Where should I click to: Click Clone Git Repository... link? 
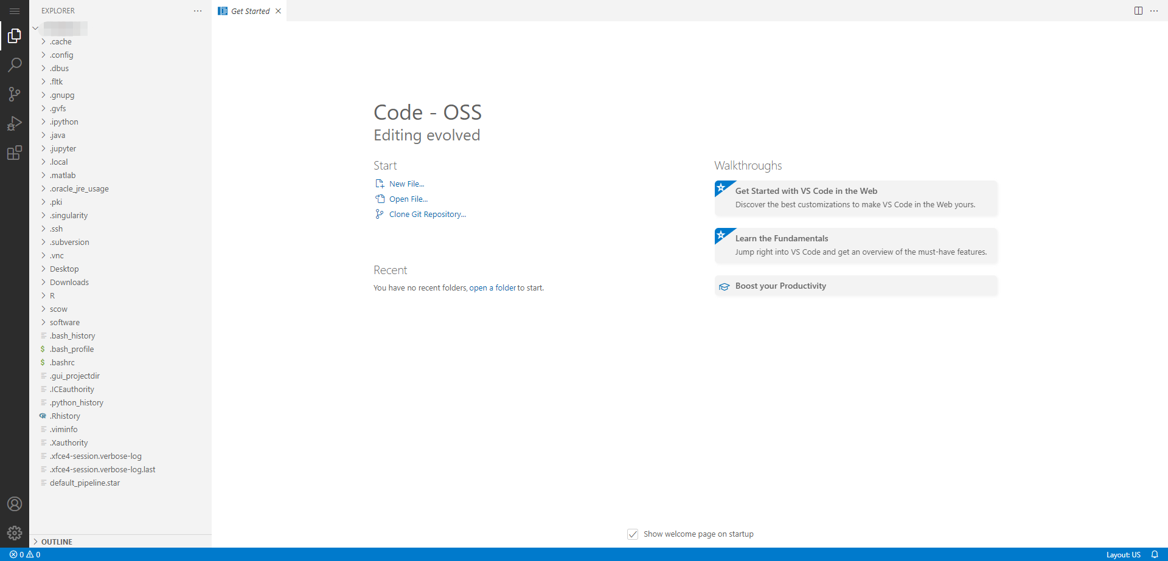point(427,215)
